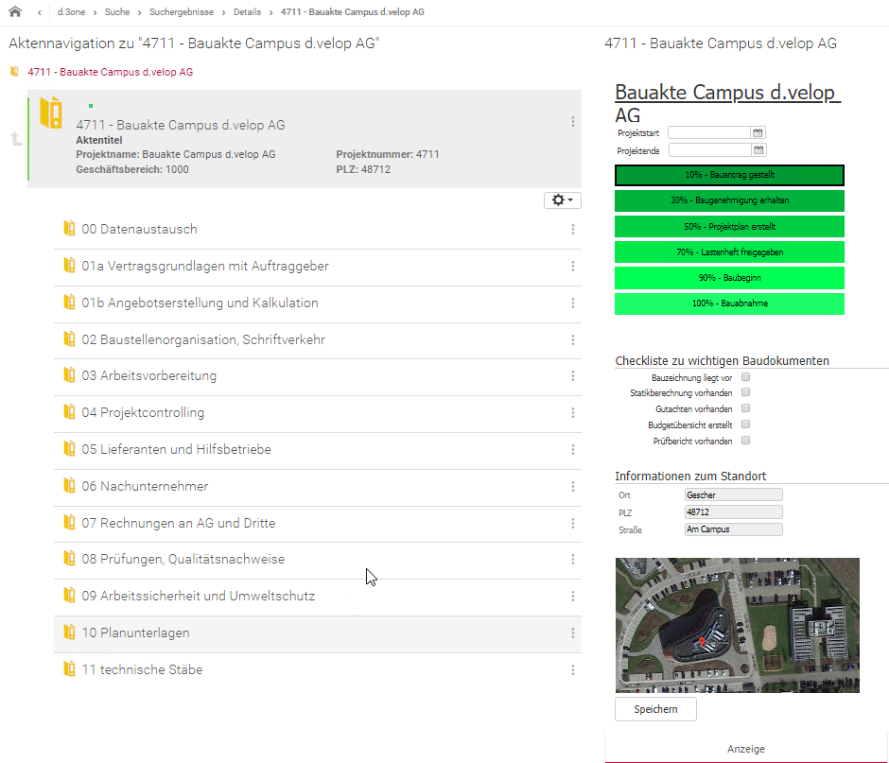Click the folder icon of 04 Projektcontrolling
This screenshot has width=889, height=763.
(69, 412)
